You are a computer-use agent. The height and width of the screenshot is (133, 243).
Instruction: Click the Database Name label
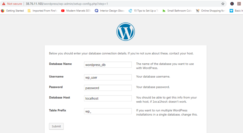pyautogui.click(x=60, y=64)
